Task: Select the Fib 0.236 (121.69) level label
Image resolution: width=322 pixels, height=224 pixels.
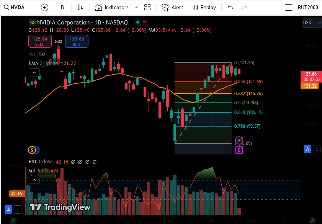Action: (x=248, y=81)
